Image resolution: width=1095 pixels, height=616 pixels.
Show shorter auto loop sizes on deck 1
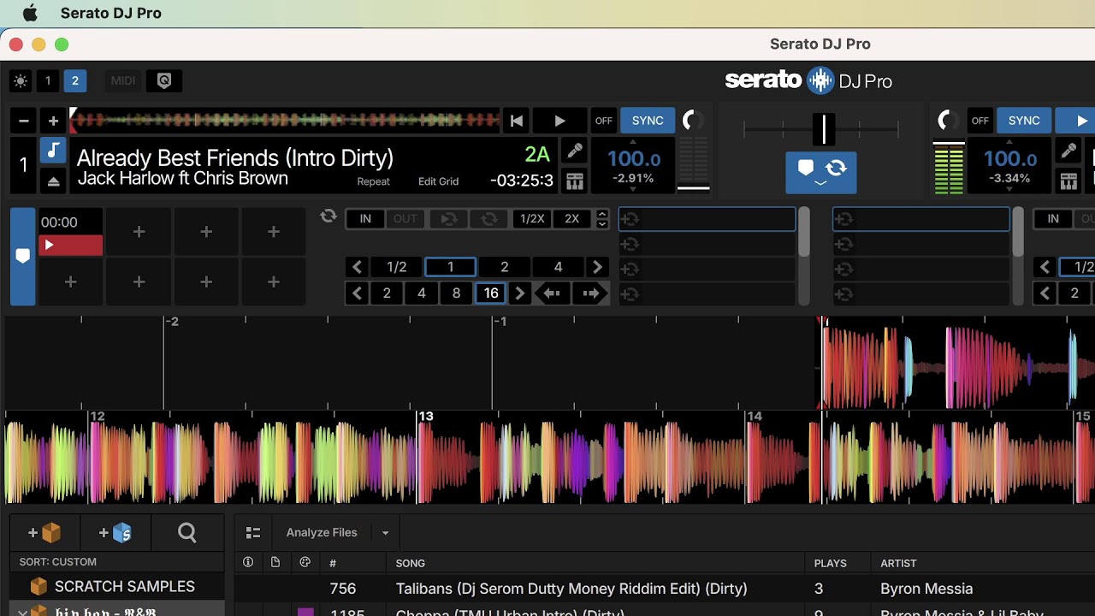pyautogui.click(x=358, y=268)
